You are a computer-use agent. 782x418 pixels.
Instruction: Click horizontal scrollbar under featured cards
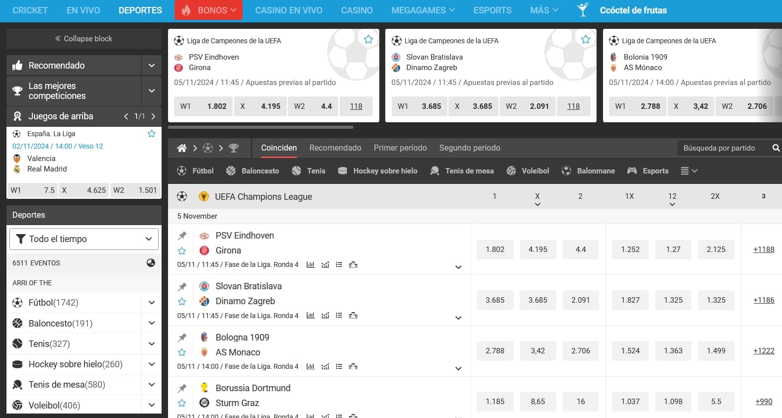[x=261, y=127]
